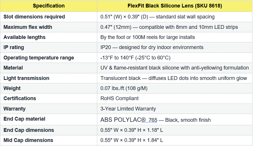Select the Operating temperature range label
Image resolution: width=253 pixels, height=146 pixels.
coord(39,58)
